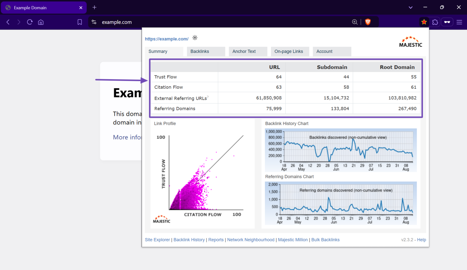Open the site settings icon in address bar
The height and width of the screenshot is (270, 467).
[94, 22]
